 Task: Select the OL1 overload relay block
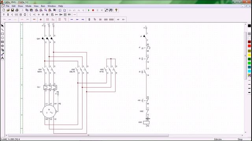pos(50,87)
